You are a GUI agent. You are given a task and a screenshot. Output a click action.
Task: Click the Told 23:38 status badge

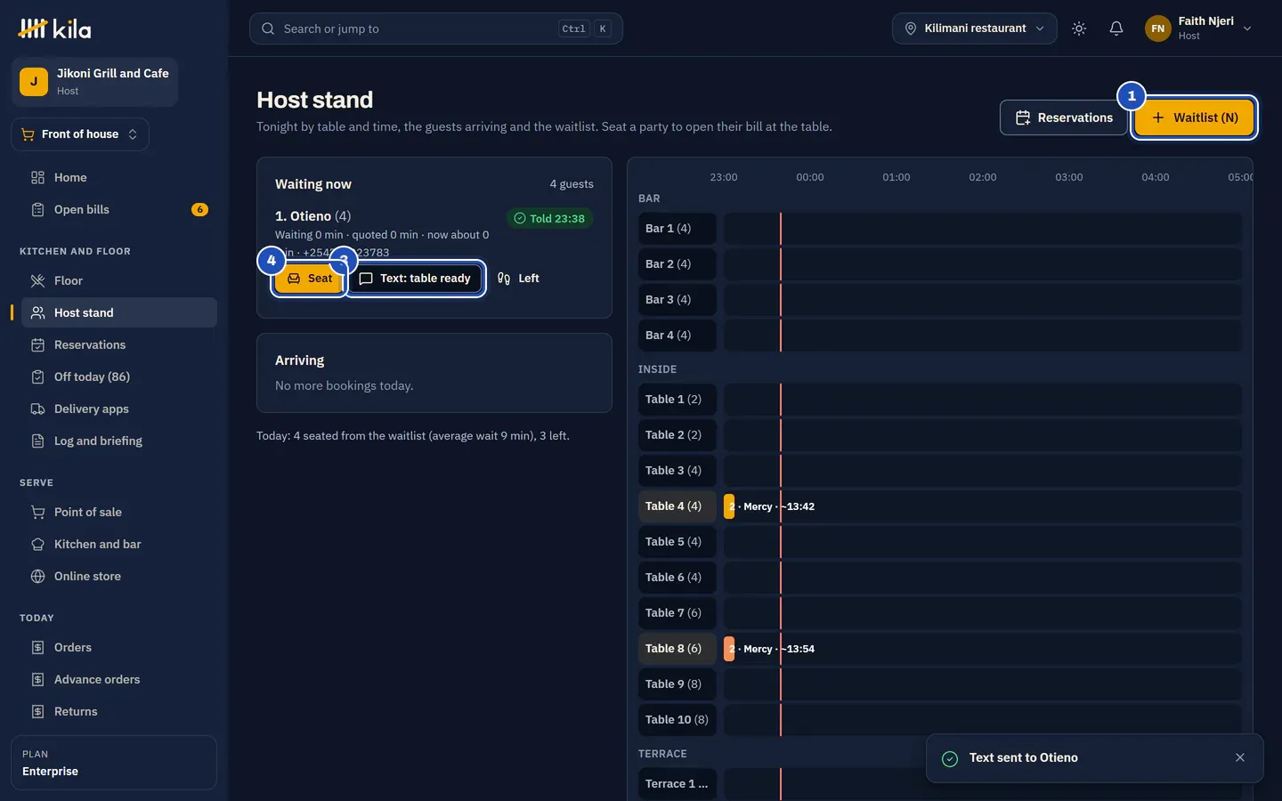pos(549,218)
